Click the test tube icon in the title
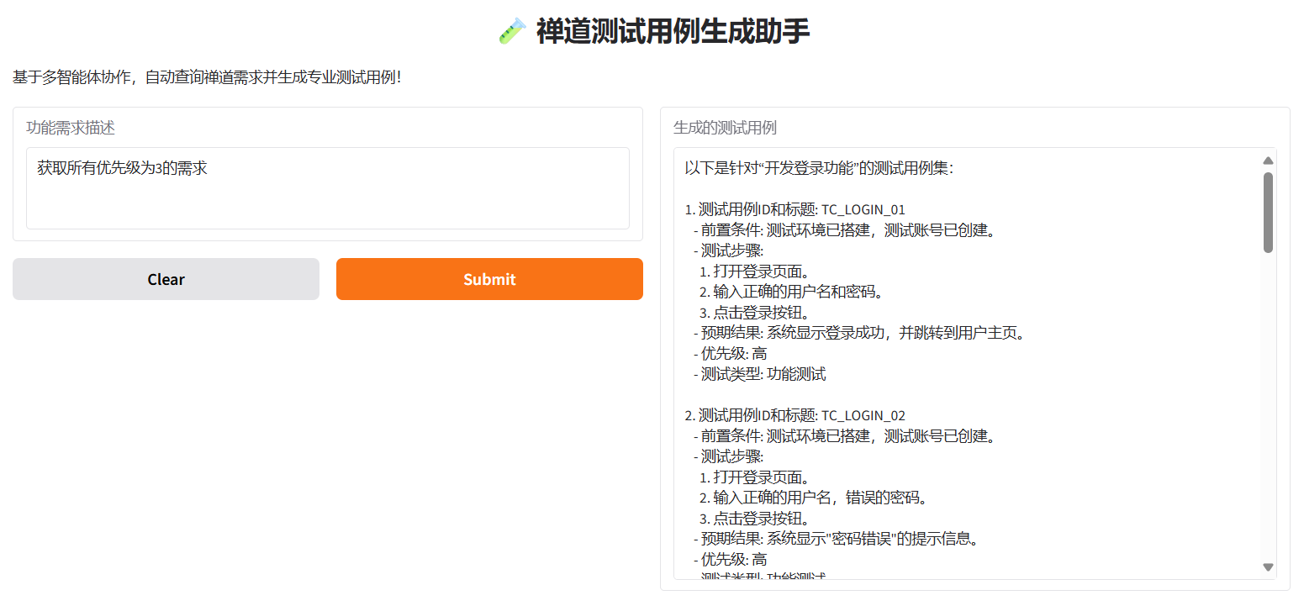 coord(512,32)
